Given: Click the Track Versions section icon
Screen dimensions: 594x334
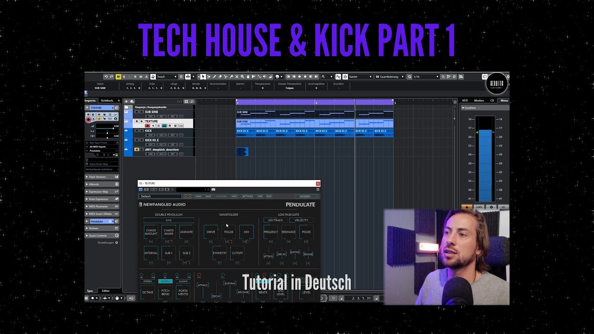Looking at the screenshot, I should point(116,177).
